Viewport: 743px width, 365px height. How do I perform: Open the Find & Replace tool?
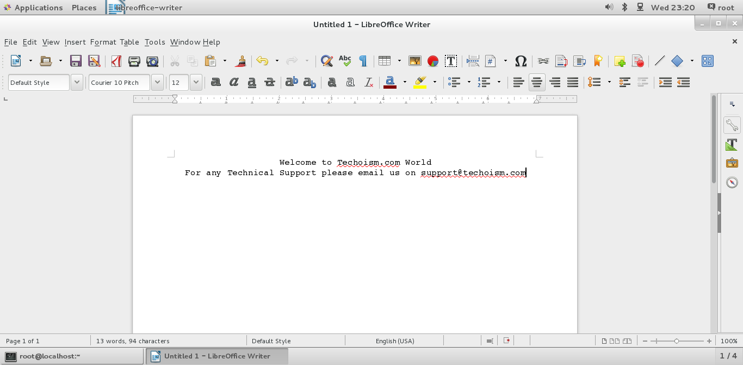point(326,61)
